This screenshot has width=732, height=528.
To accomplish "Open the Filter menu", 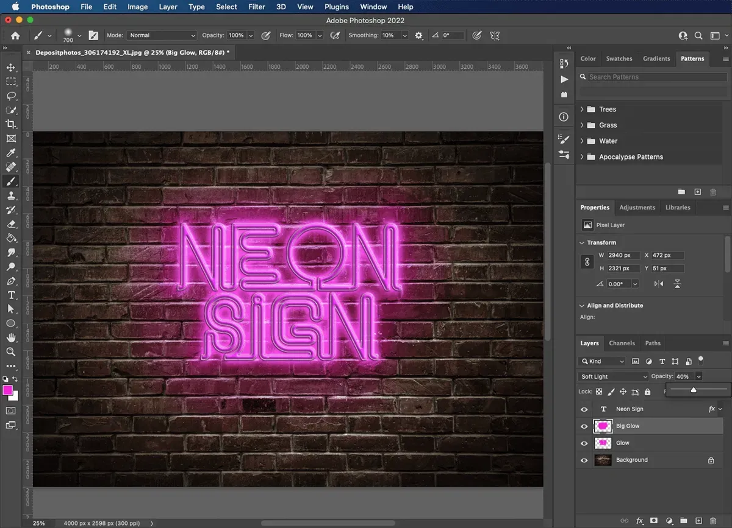I will click(256, 7).
